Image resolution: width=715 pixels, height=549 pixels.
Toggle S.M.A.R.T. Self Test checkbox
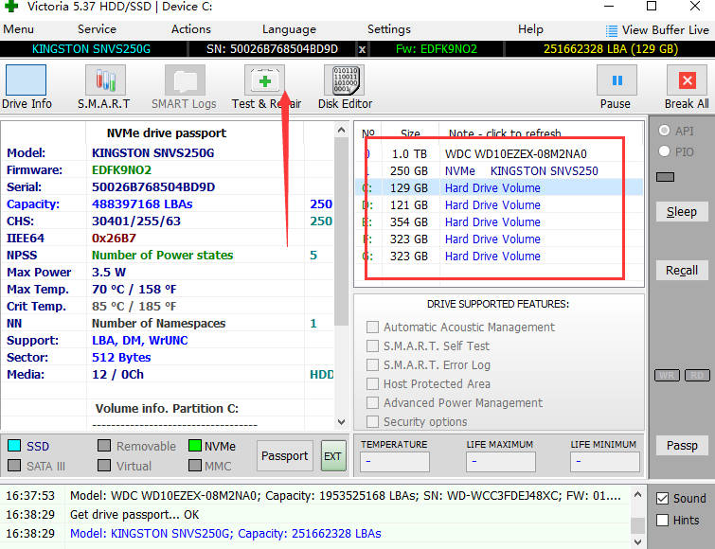(x=372, y=345)
